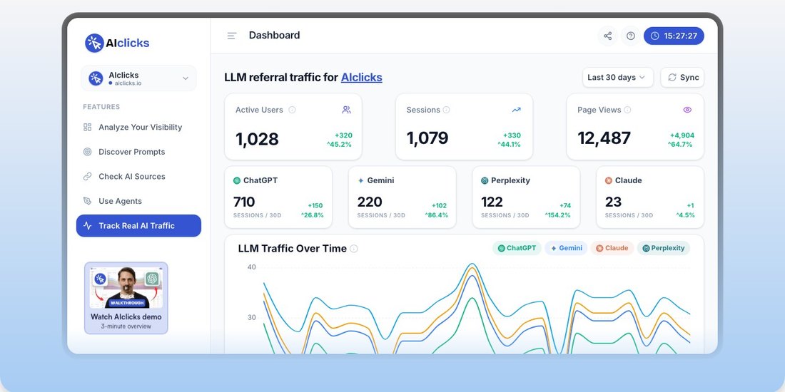Click the share icon in top bar
This screenshot has width=785, height=392.
(x=608, y=36)
